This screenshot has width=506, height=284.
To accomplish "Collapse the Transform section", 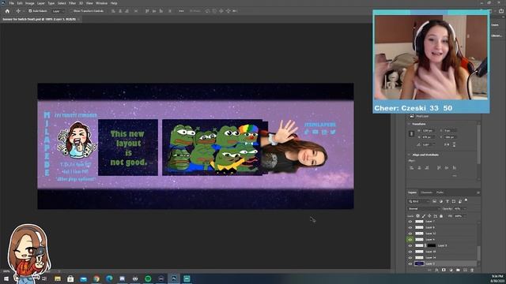I will coord(410,124).
